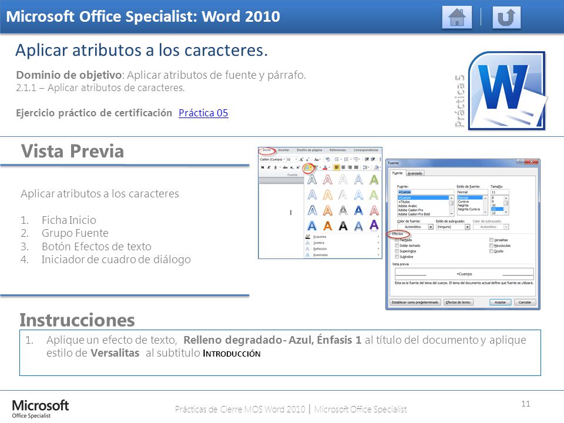Enable the Subíndice checkbox
Image resolution: width=564 pixels, height=423 pixels.
(x=397, y=257)
